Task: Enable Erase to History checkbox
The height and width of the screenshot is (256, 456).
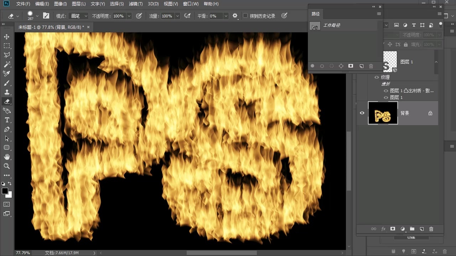Action: [x=245, y=16]
